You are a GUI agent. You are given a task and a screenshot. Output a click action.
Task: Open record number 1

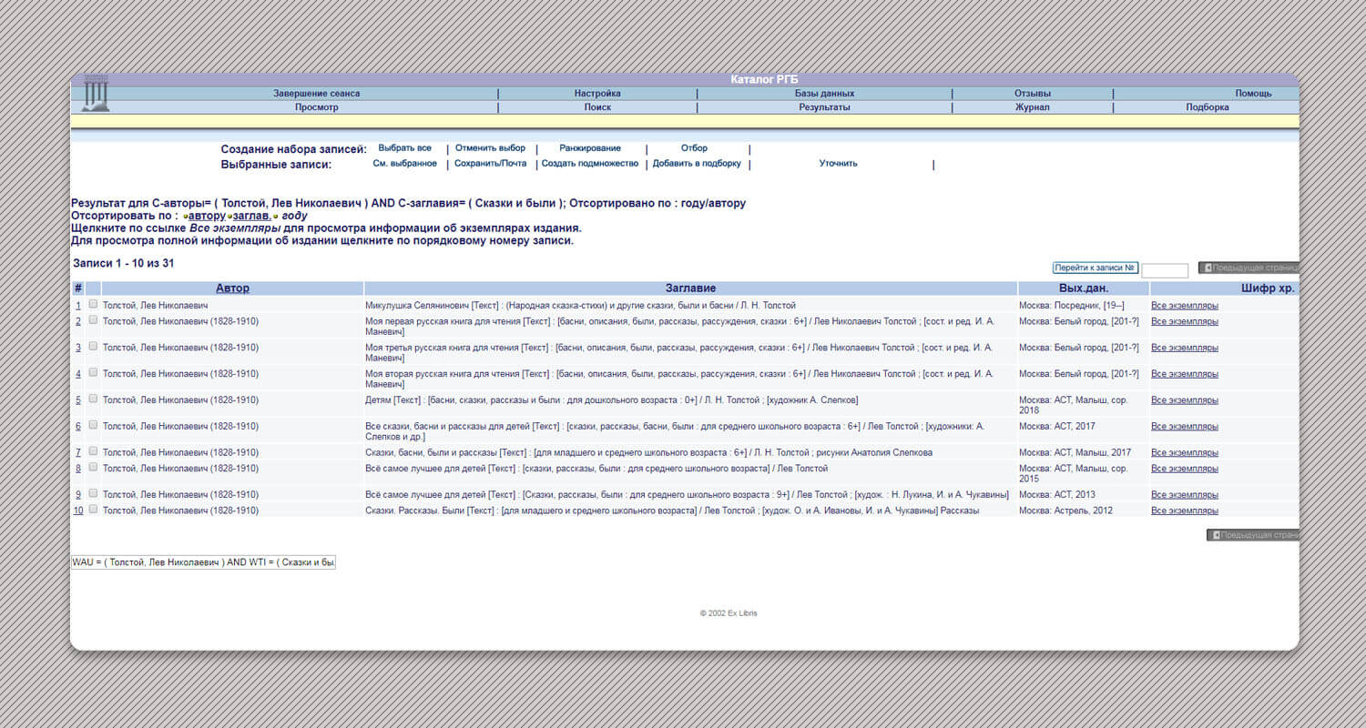[x=78, y=306]
